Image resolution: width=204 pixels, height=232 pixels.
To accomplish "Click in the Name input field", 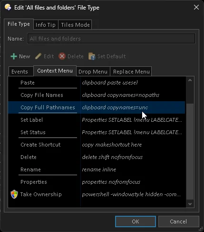I will tap(111, 39).
